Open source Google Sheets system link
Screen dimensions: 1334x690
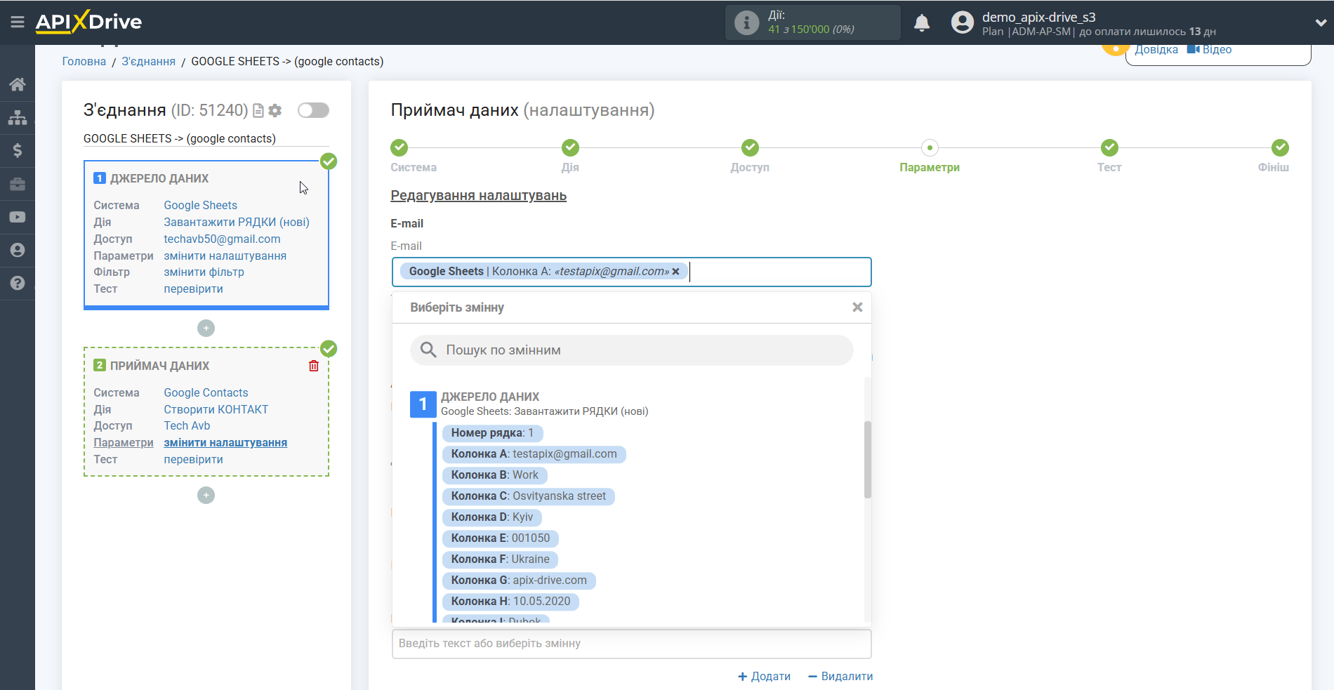pos(200,205)
